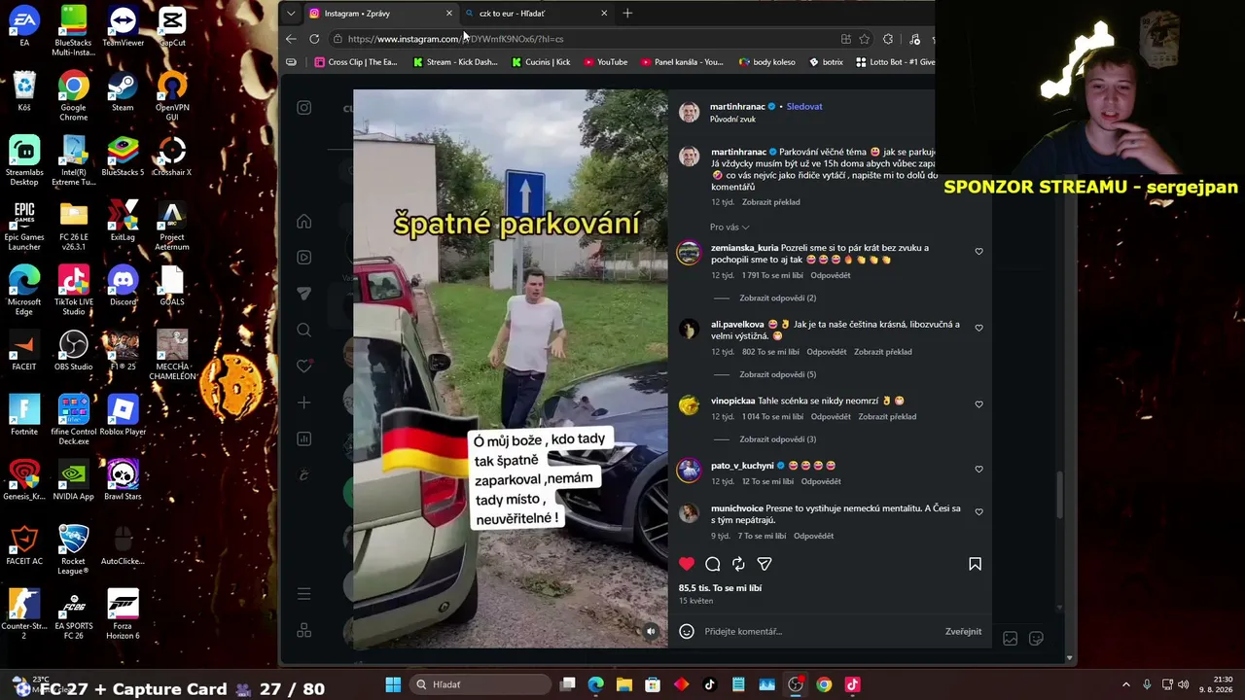Open the 'Stream - Kick Dash...' bookmark
This screenshot has height=700, width=1245.
tap(455, 62)
